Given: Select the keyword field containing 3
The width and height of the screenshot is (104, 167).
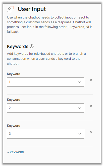Looking at the screenshot, I should pos(46,134).
